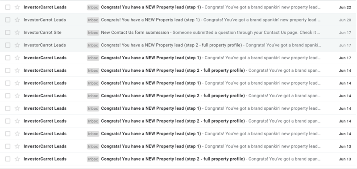Screen dimensions: 357x169
Task: Select the Jun 22 email checkbox
Action: [x=8, y=7]
